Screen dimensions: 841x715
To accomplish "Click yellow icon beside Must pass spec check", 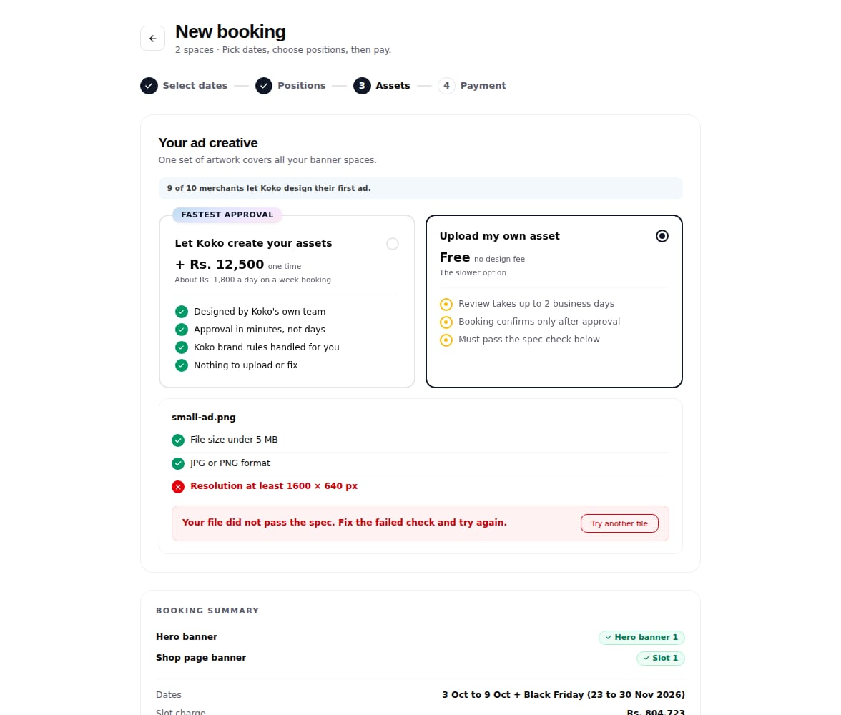I will (446, 340).
